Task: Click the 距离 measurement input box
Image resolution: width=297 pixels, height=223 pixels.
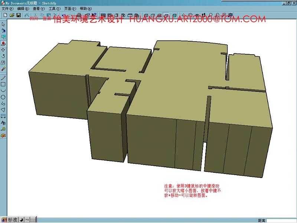Action: pyautogui.click(x=281, y=220)
